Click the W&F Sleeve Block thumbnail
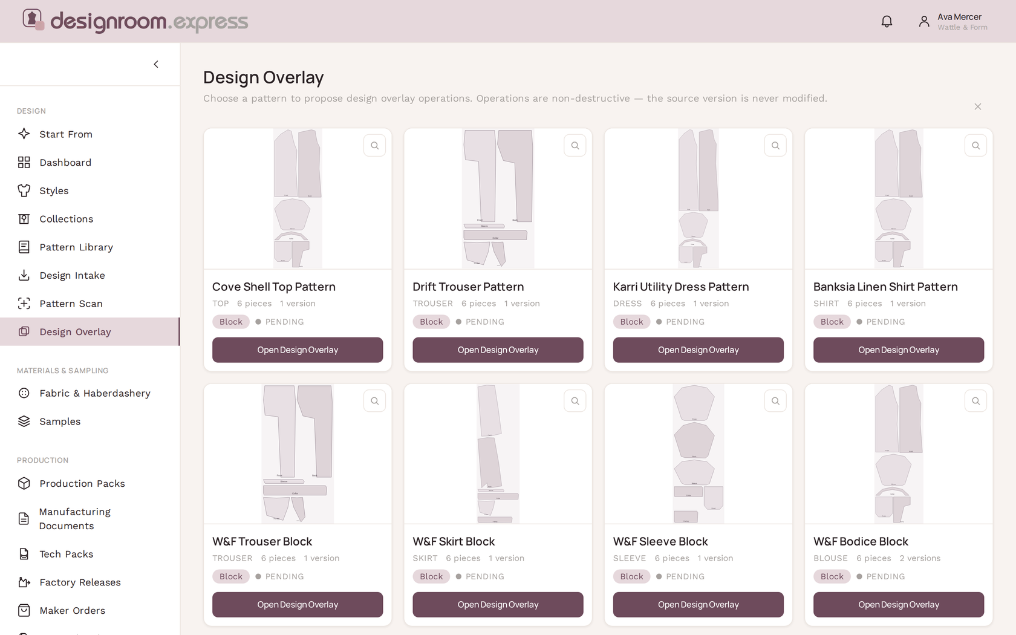This screenshot has height=635, width=1016. (x=698, y=454)
